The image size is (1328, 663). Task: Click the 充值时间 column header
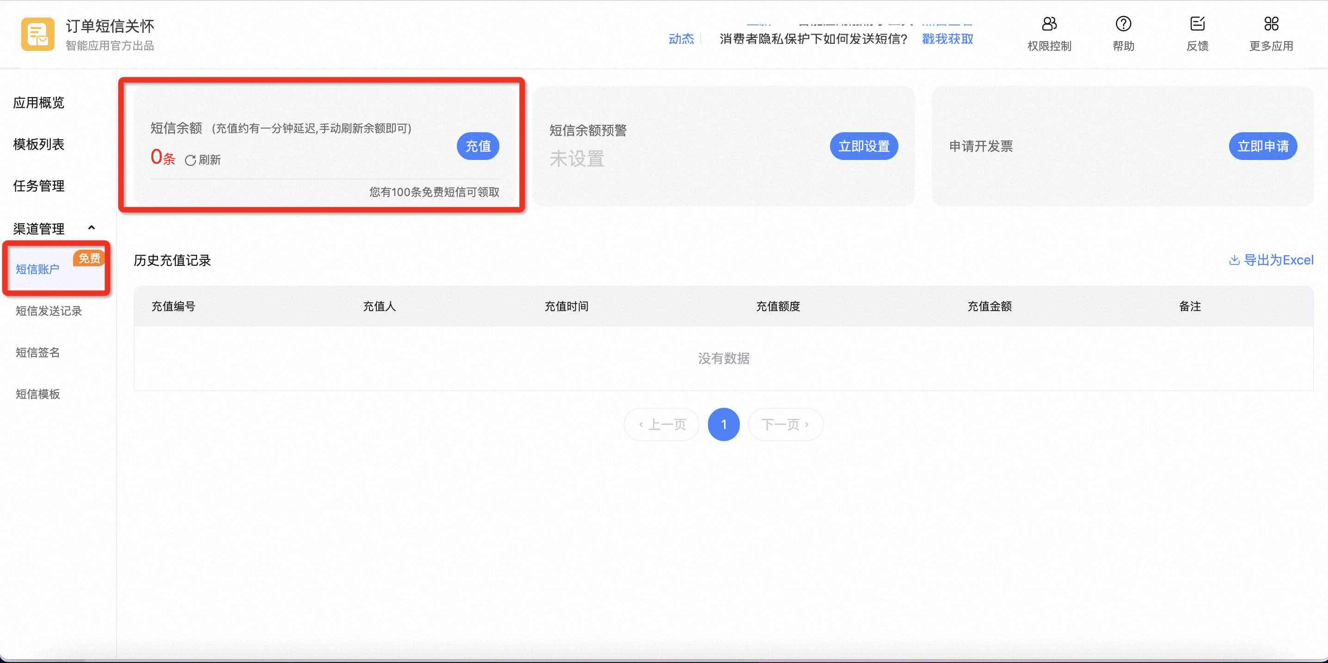coord(566,307)
